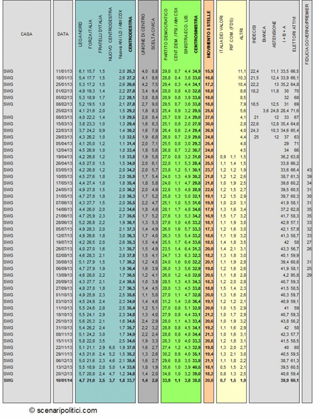Select the FORZA ITALIA column header
This screenshot has width=320, height=419.
(90, 34)
